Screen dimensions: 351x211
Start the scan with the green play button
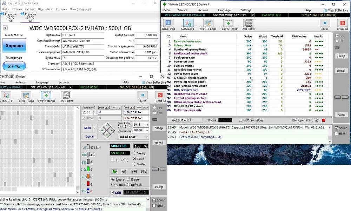click(115, 172)
